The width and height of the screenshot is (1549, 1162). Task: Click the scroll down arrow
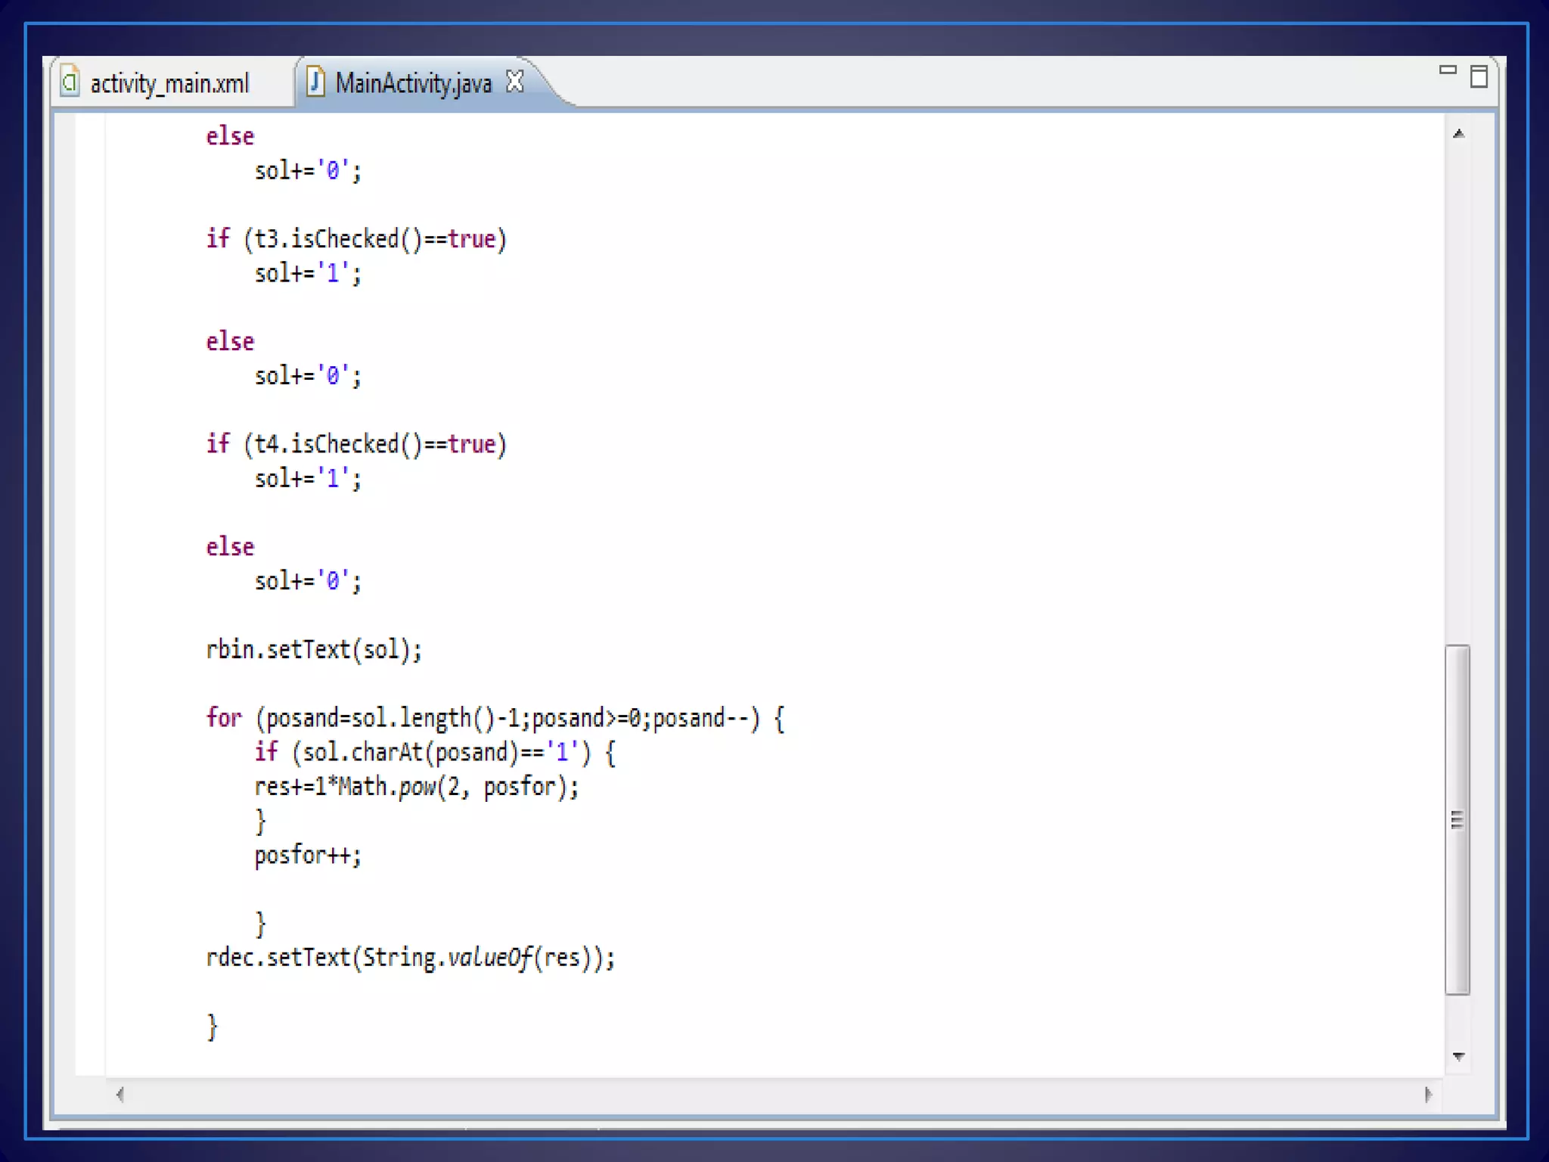coord(1459,1056)
